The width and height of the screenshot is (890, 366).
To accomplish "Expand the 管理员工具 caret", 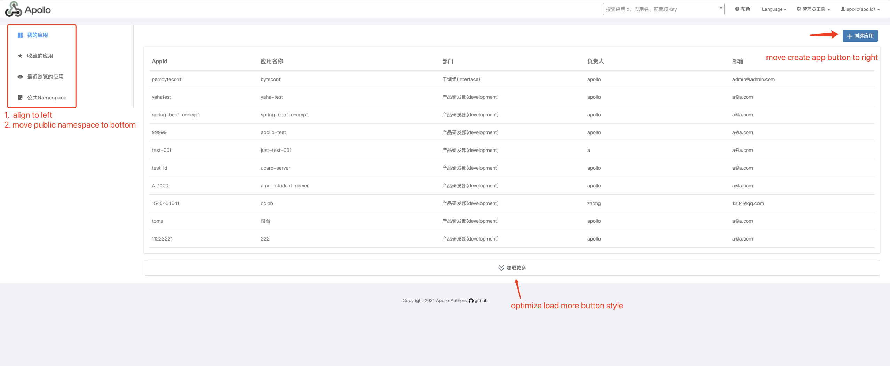I will click(829, 10).
